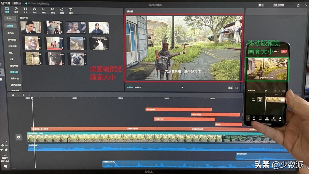
Task: Open the 调节 (Adjust) panel
Action: (x=71, y=10)
